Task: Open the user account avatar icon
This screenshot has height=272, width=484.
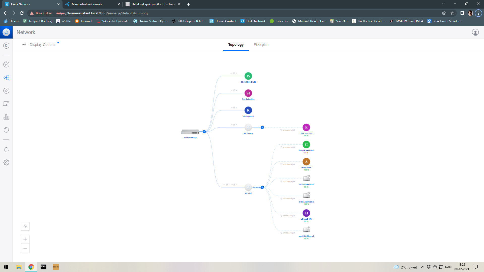Action: (x=475, y=32)
